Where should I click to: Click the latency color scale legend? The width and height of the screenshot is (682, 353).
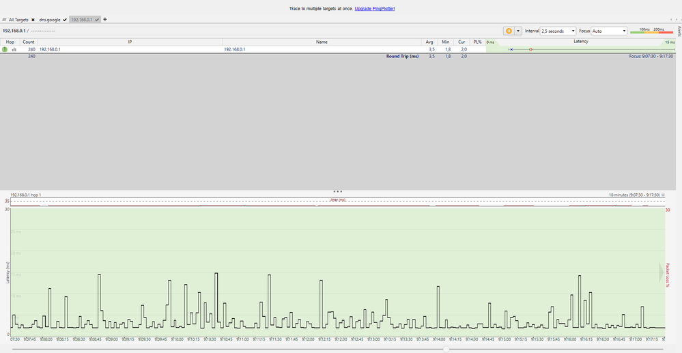pos(651,31)
